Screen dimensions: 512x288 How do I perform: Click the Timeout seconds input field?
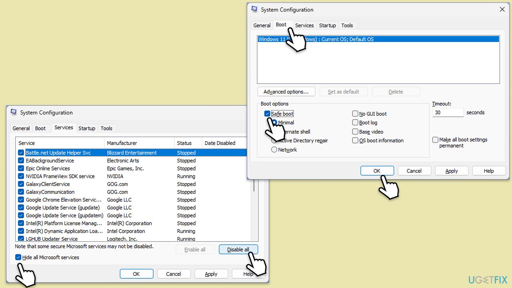pyautogui.click(x=448, y=113)
